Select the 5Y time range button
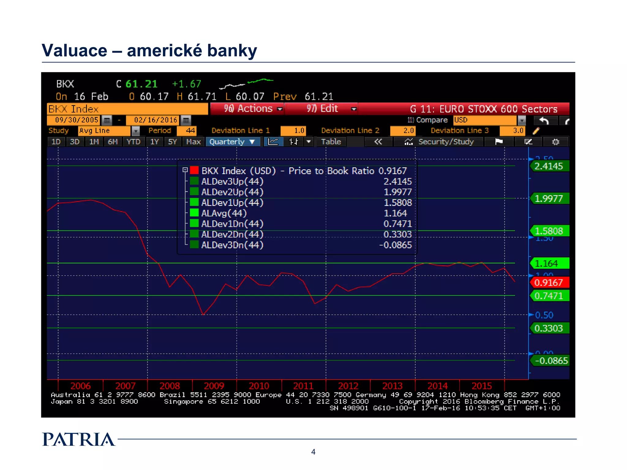The width and height of the screenshot is (627, 470). (x=172, y=142)
